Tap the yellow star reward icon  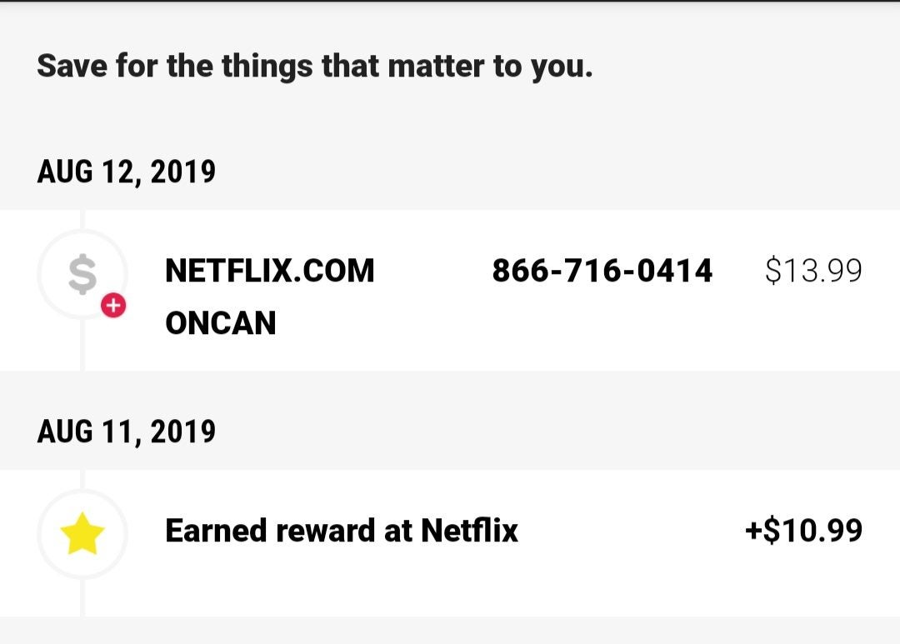(82, 534)
